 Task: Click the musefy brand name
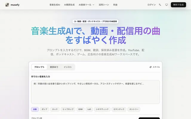coord(15,5)
